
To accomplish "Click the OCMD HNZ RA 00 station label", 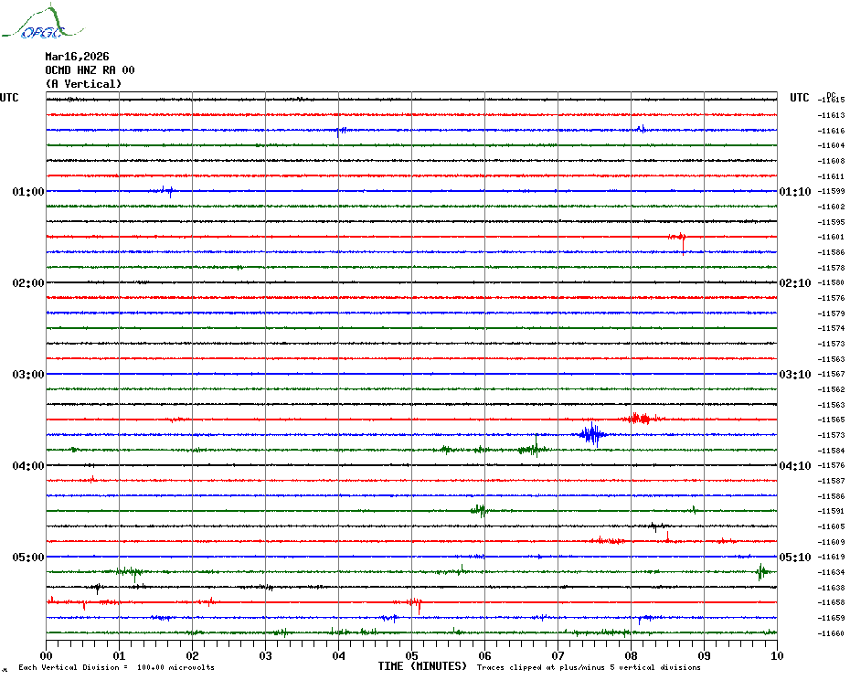I will (x=90, y=69).
